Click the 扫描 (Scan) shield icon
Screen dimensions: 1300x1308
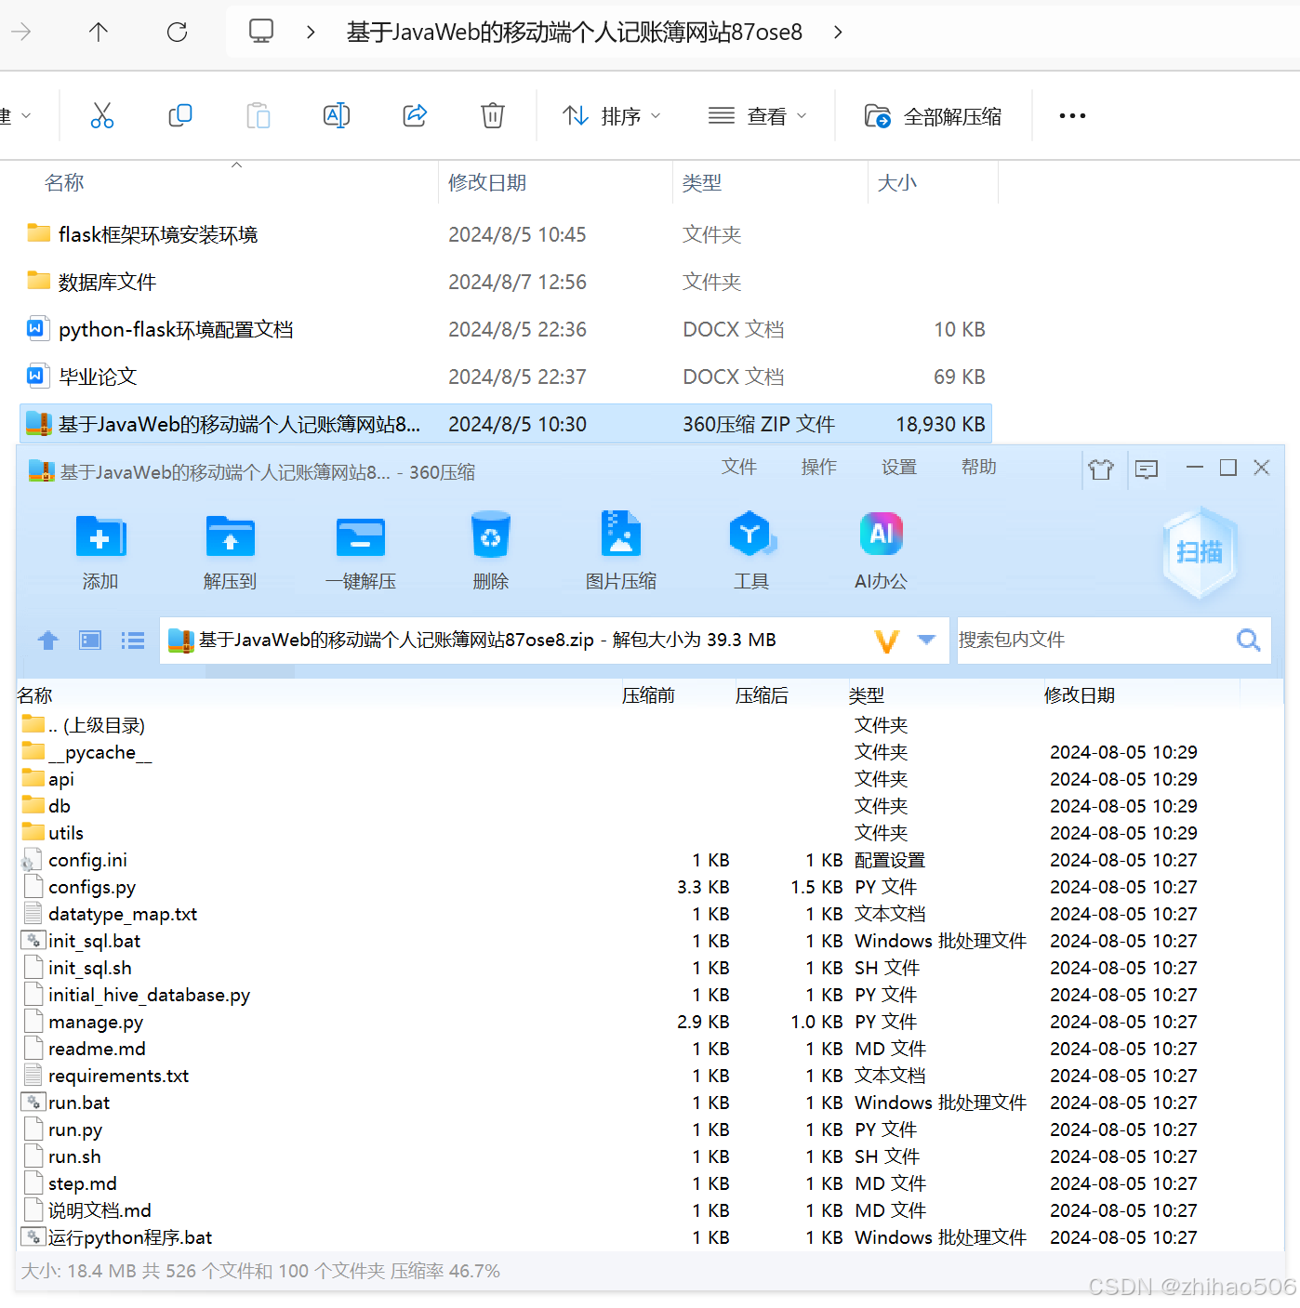(1200, 551)
